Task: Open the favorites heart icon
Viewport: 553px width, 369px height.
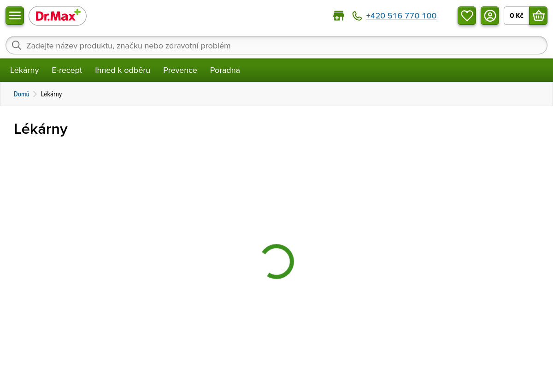Action: pyautogui.click(x=467, y=16)
